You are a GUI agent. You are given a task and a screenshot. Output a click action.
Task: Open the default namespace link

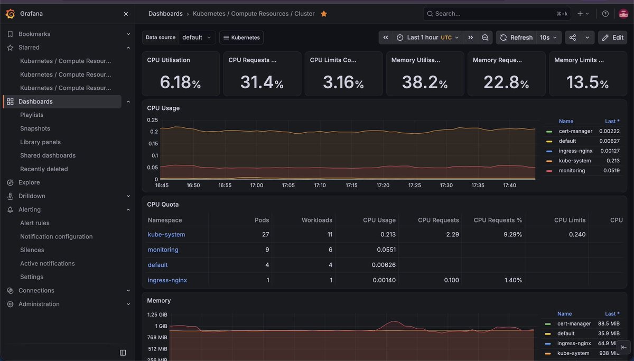point(158,265)
